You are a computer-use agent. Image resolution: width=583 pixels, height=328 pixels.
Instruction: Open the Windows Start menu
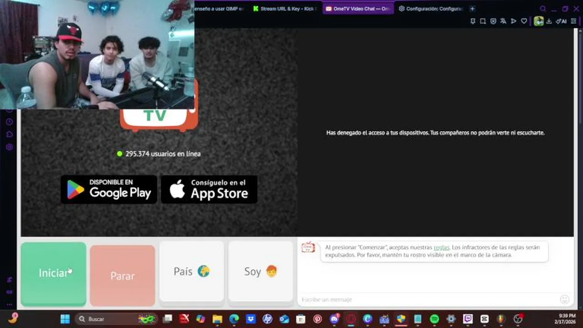65,319
